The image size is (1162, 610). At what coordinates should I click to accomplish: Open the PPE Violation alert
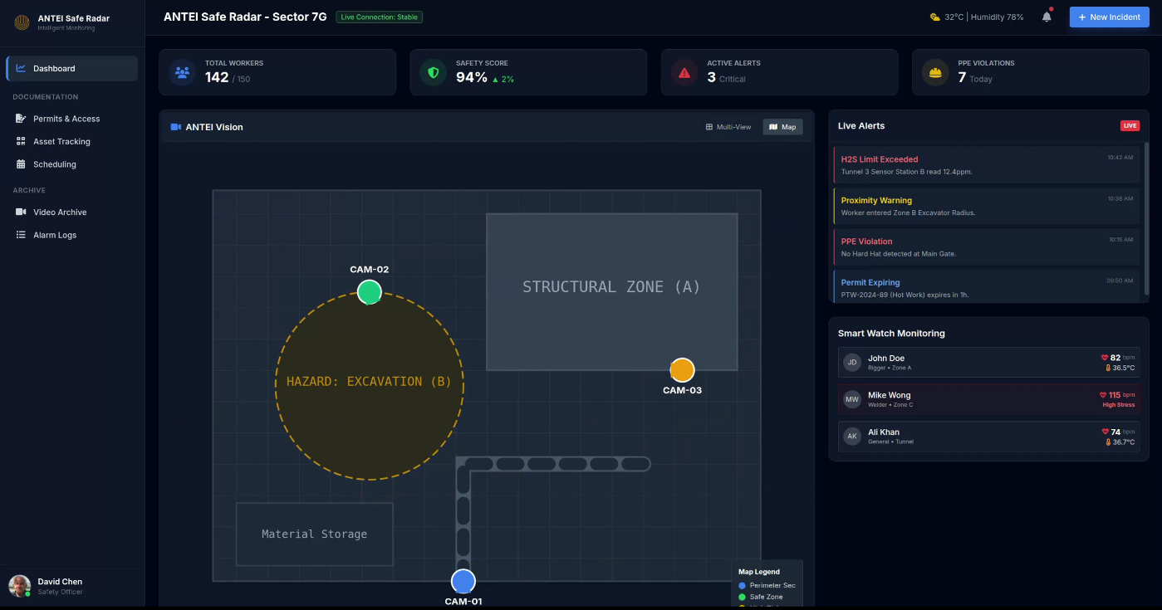click(x=987, y=247)
